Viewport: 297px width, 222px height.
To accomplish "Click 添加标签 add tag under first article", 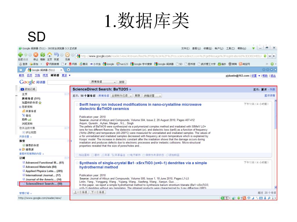I will (x=173, y=155).
